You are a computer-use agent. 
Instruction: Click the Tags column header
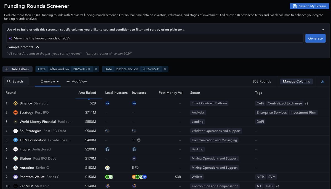258,93
